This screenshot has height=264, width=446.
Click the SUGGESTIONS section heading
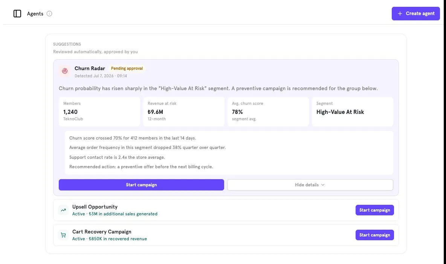coord(67,44)
